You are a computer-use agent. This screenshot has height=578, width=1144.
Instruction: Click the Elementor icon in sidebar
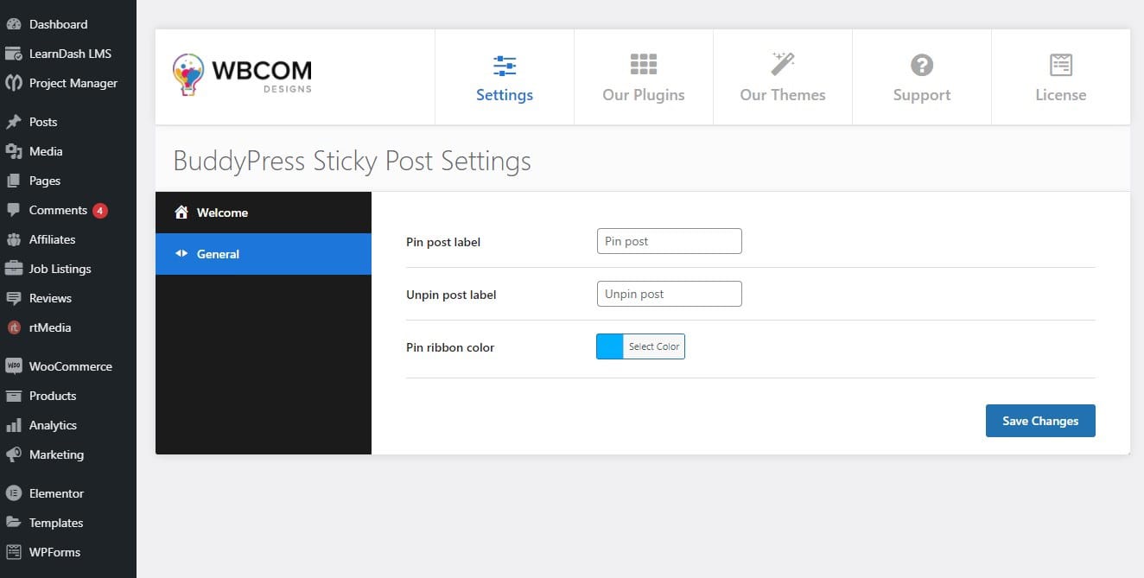tap(14, 493)
